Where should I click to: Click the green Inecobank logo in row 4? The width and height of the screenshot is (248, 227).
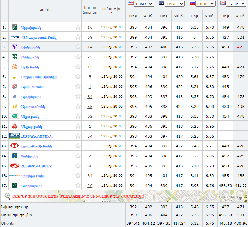coord(15,57)
